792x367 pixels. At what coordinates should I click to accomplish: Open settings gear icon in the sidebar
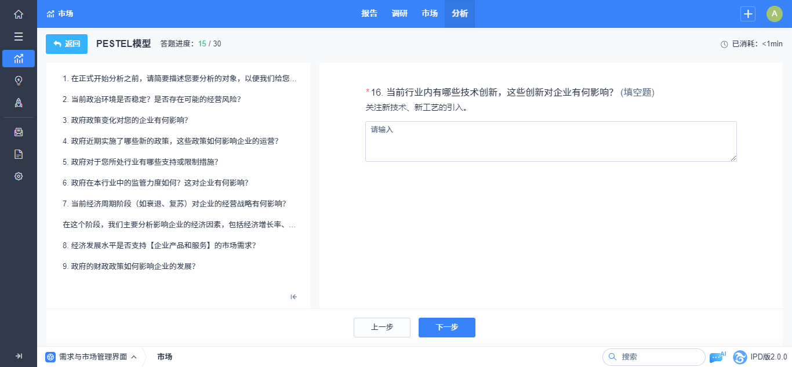tap(19, 176)
